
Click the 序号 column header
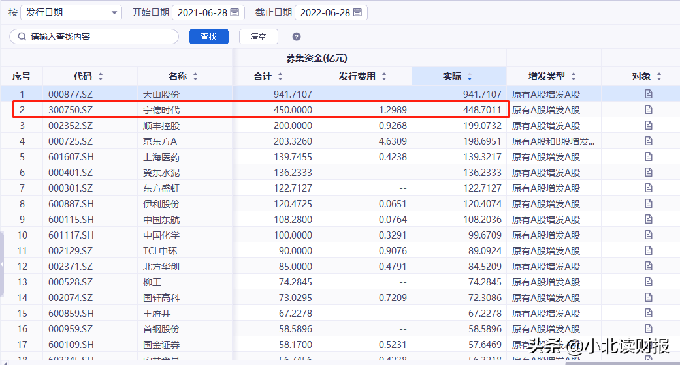click(x=22, y=77)
